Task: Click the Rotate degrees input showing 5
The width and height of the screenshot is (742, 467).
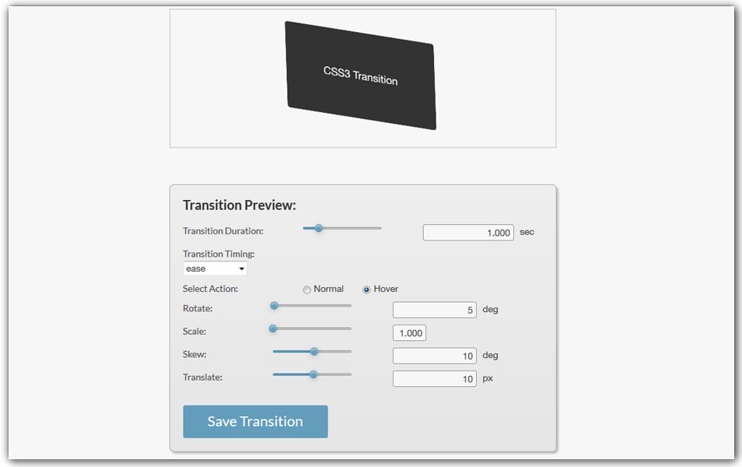Action: click(x=434, y=308)
